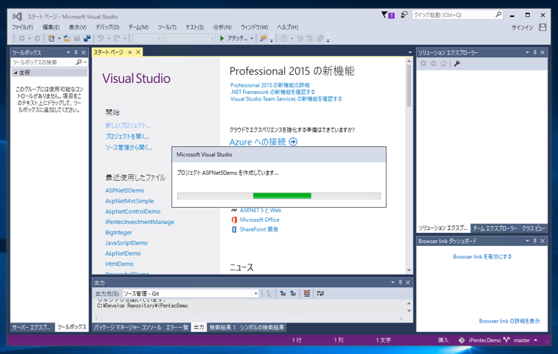The image size is (558, 354).
Task: Click プロジェクトを開く... link
Action: [x=127, y=137]
